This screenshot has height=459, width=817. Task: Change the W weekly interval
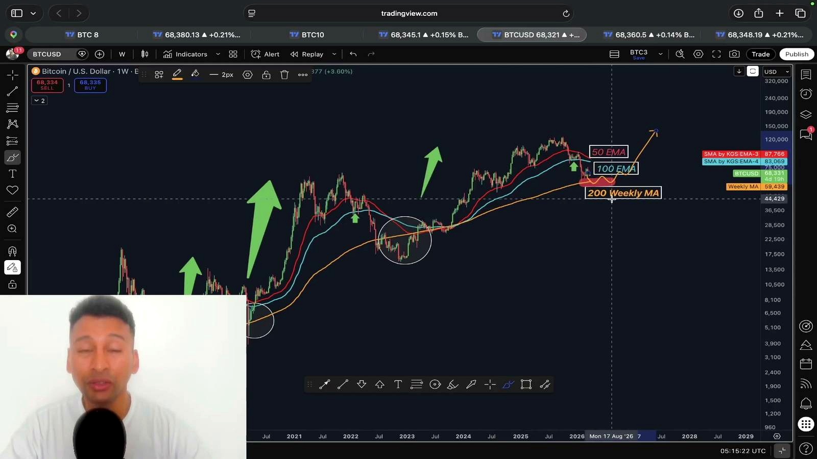(x=122, y=54)
